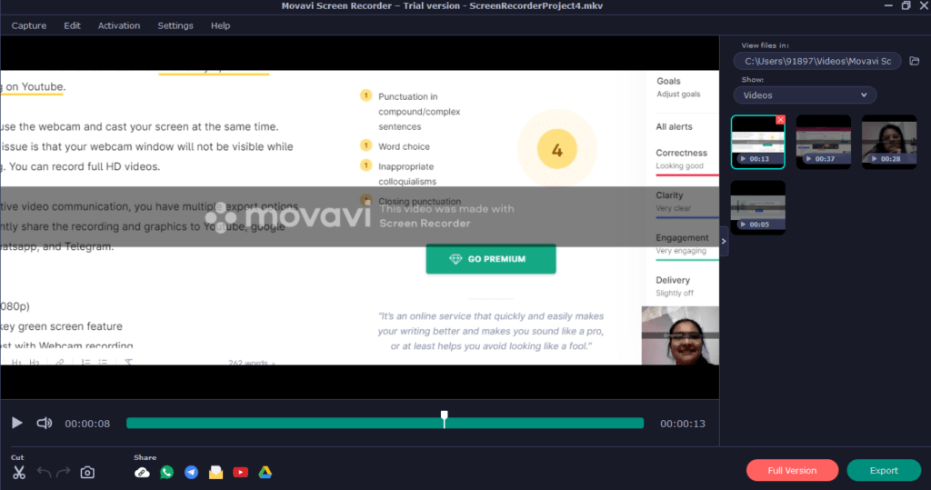931x490 pixels.
Task: Mute audio with the speaker icon
Action: coord(44,423)
